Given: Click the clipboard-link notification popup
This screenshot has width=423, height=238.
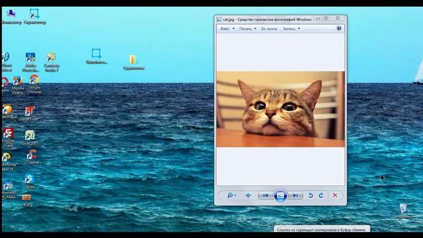Looking at the screenshot, I should (x=322, y=229).
